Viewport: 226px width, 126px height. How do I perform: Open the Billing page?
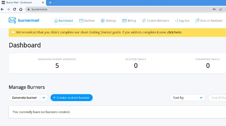coord(129,20)
